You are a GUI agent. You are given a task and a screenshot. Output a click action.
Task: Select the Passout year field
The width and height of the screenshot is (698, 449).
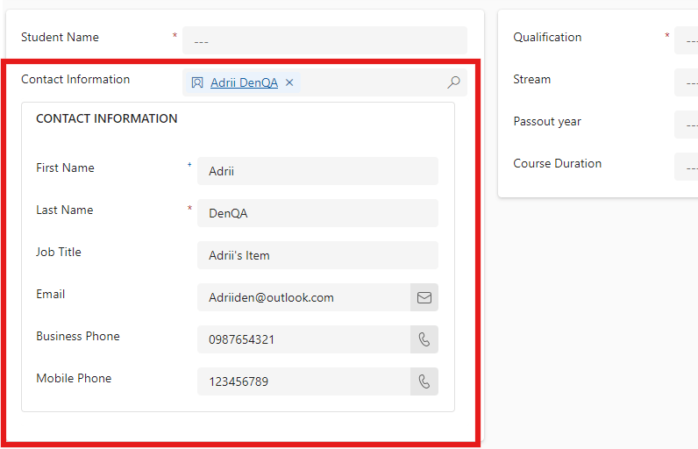click(x=686, y=125)
